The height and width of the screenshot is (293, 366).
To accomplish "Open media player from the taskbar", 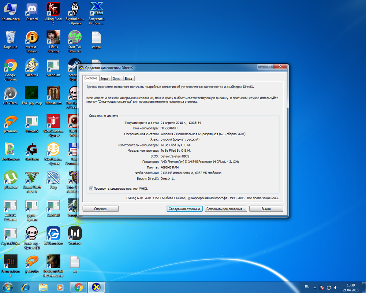I will [60, 287].
